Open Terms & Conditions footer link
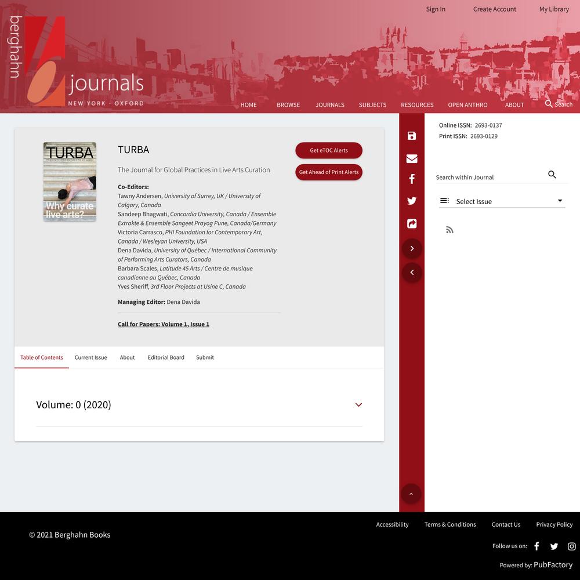This screenshot has width=580, height=580. click(x=450, y=524)
